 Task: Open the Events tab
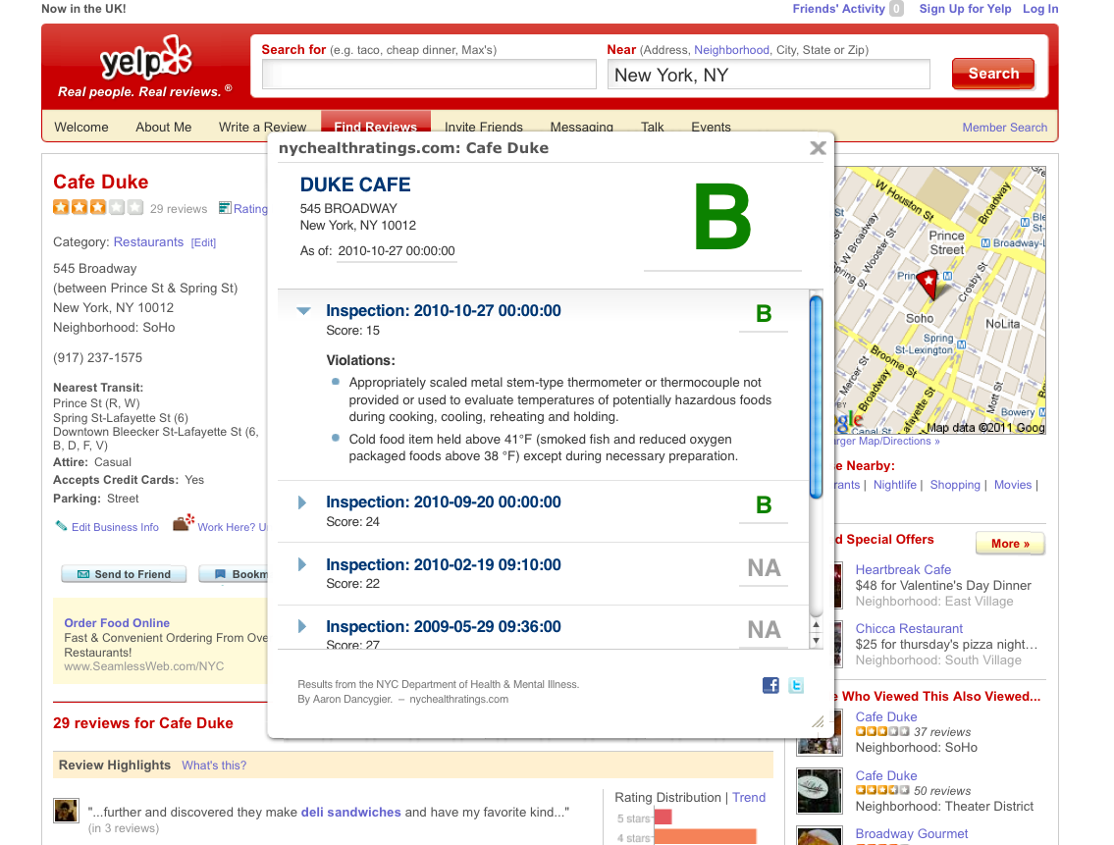point(711,128)
